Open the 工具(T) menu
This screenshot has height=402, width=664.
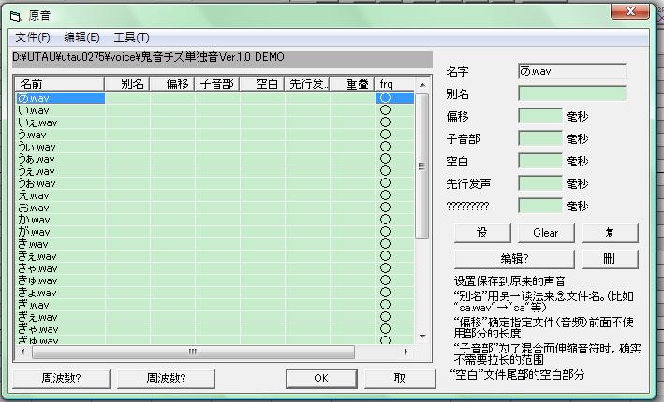click(x=131, y=37)
